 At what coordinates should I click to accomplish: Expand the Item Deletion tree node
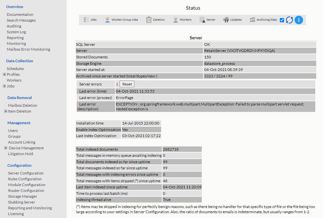[x=5, y=111]
